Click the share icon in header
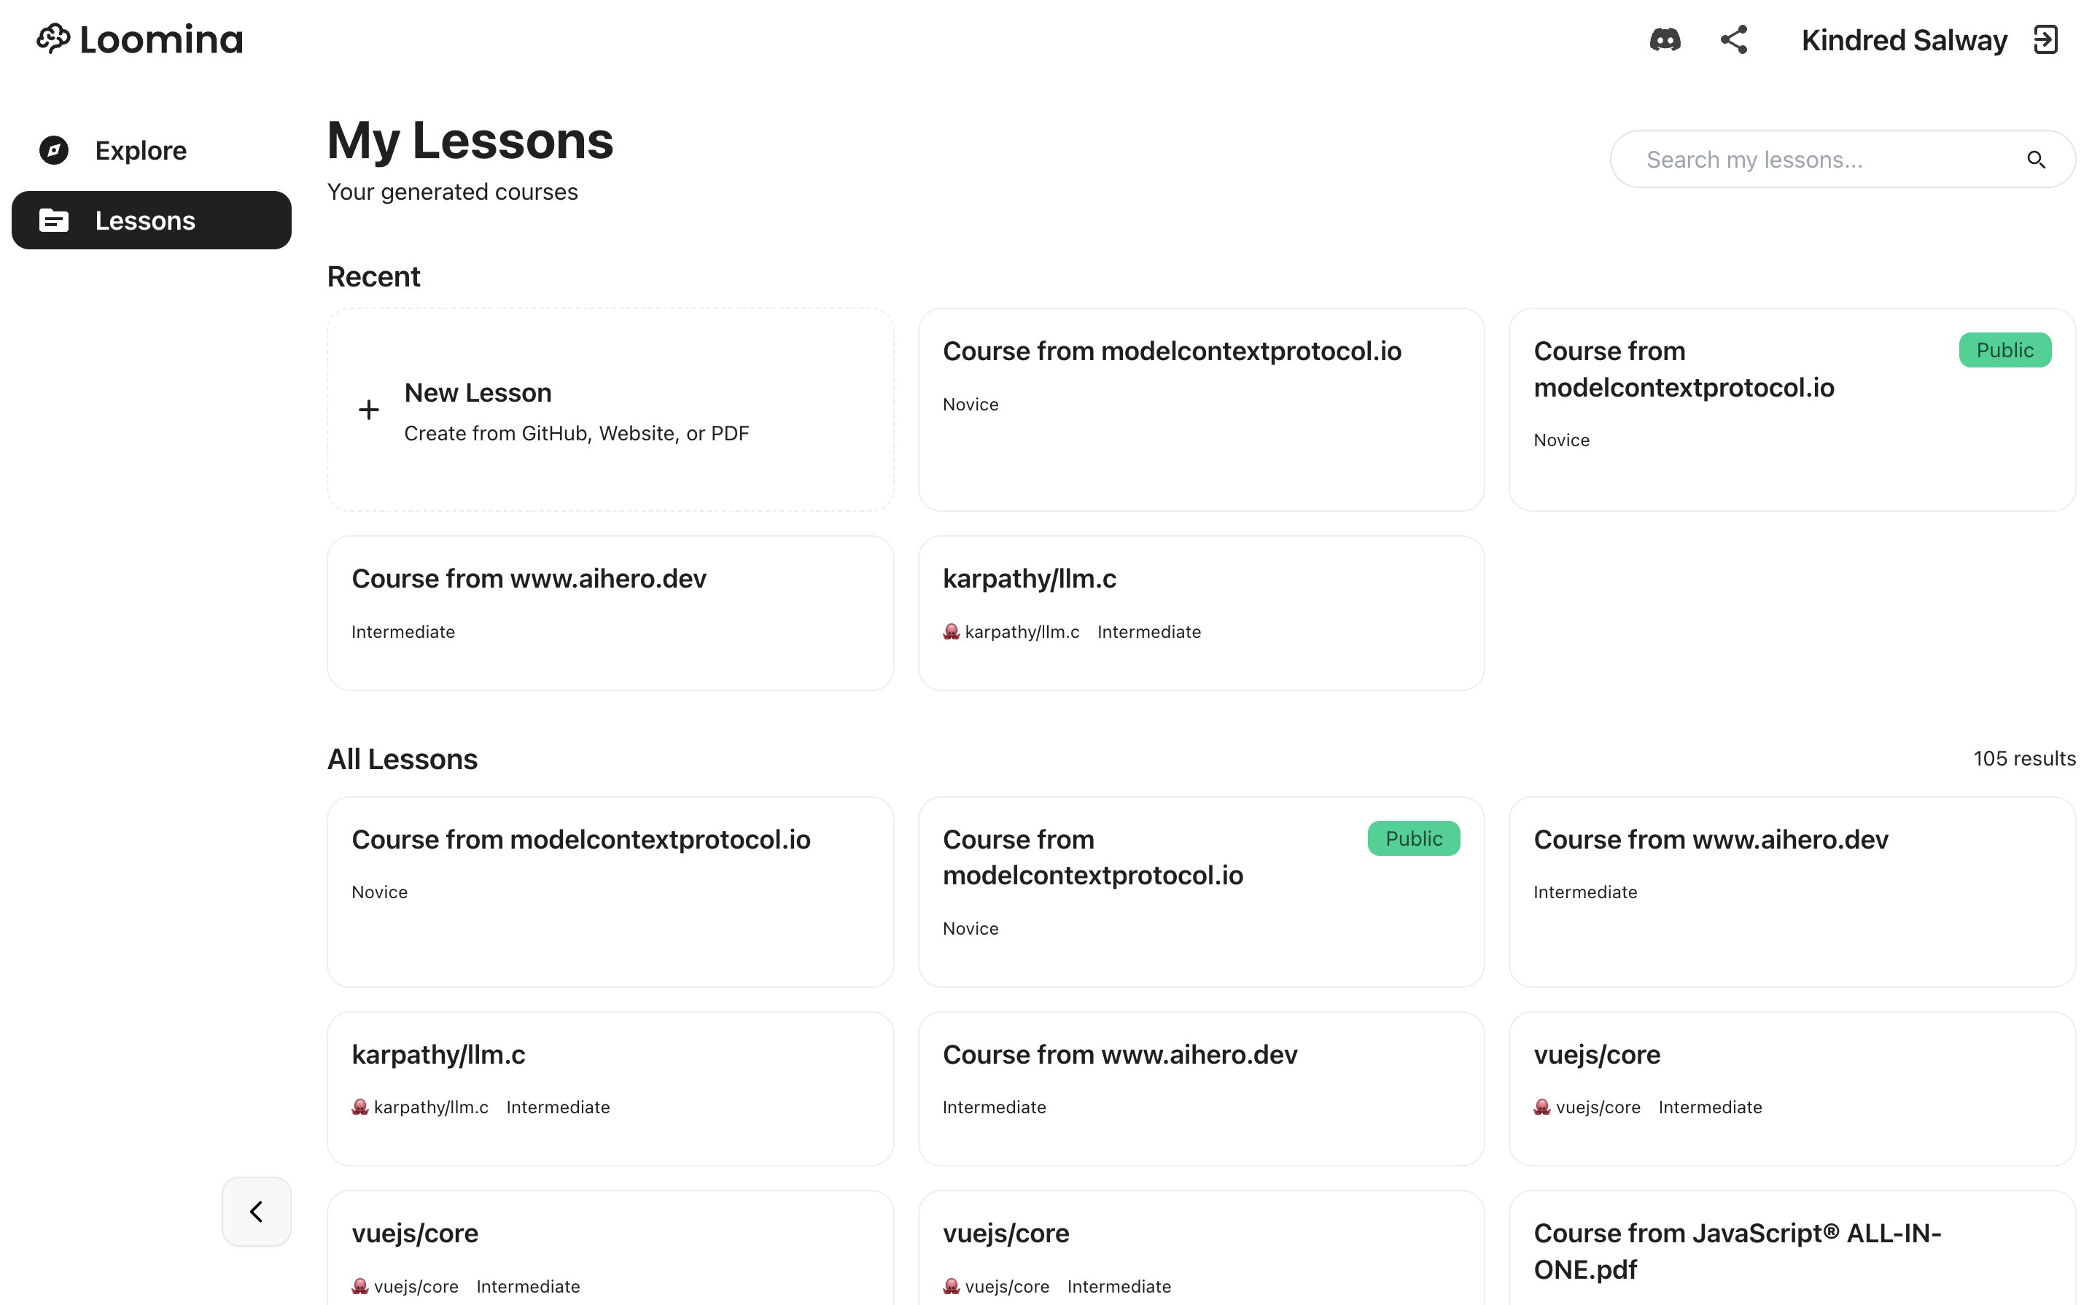Viewport: 2100px width, 1305px height. tap(1734, 39)
